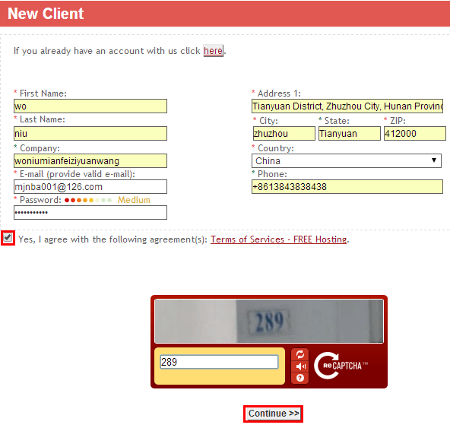Open the China country selector
The image size is (450, 428).
pyautogui.click(x=347, y=160)
